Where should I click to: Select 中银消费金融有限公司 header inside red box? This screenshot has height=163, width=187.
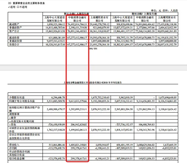click(x=77, y=19)
